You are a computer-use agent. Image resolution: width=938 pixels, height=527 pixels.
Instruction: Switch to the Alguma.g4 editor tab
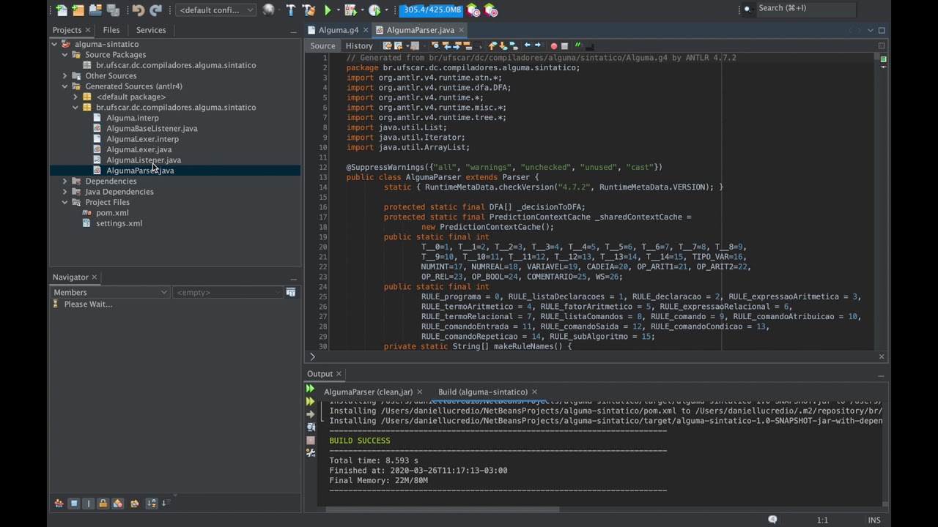pos(338,30)
